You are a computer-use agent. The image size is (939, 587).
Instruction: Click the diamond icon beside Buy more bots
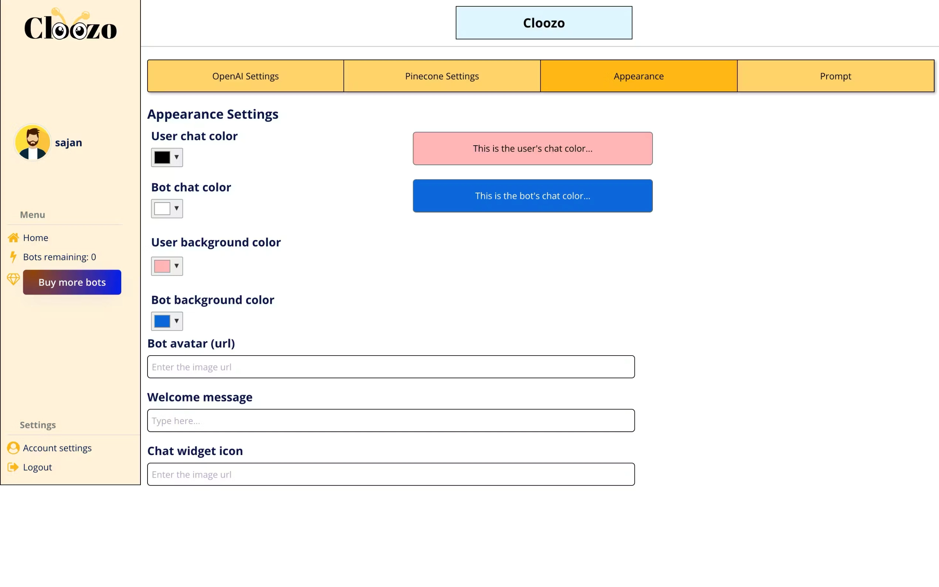[14, 279]
